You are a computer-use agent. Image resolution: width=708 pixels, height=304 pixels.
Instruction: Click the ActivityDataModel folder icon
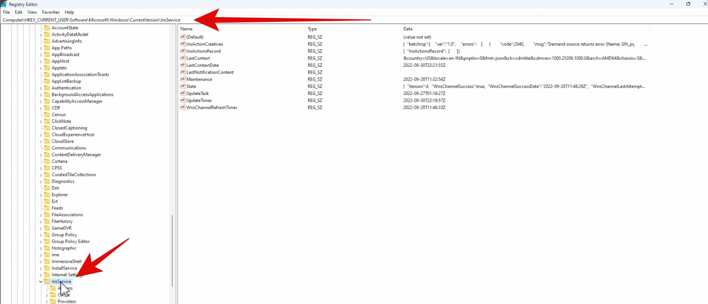pyautogui.click(x=47, y=35)
